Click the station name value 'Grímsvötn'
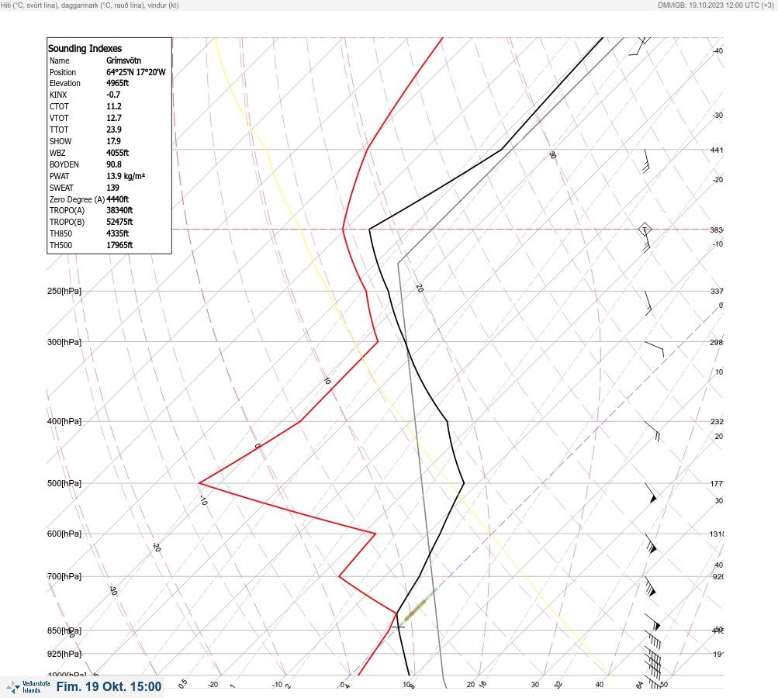Screen dimensions: 778x698 click(123, 60)
